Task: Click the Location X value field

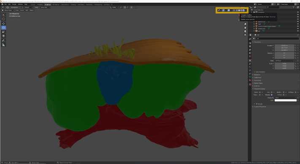Action: click(x=284, y=46)
